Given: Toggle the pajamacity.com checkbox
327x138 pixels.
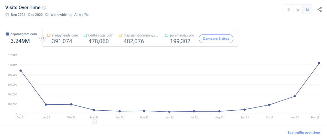Looking at the screenshot, I should pyautogui.click(x=167, y=35).
